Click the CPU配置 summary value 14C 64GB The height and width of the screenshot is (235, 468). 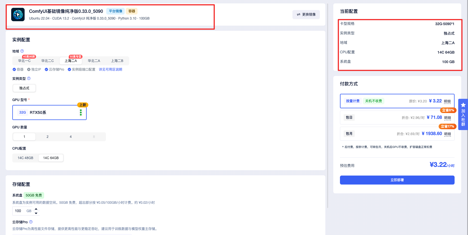click(x=446, y=52)
